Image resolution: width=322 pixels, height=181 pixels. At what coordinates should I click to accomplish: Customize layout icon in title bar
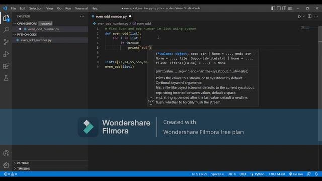(290, 8)
